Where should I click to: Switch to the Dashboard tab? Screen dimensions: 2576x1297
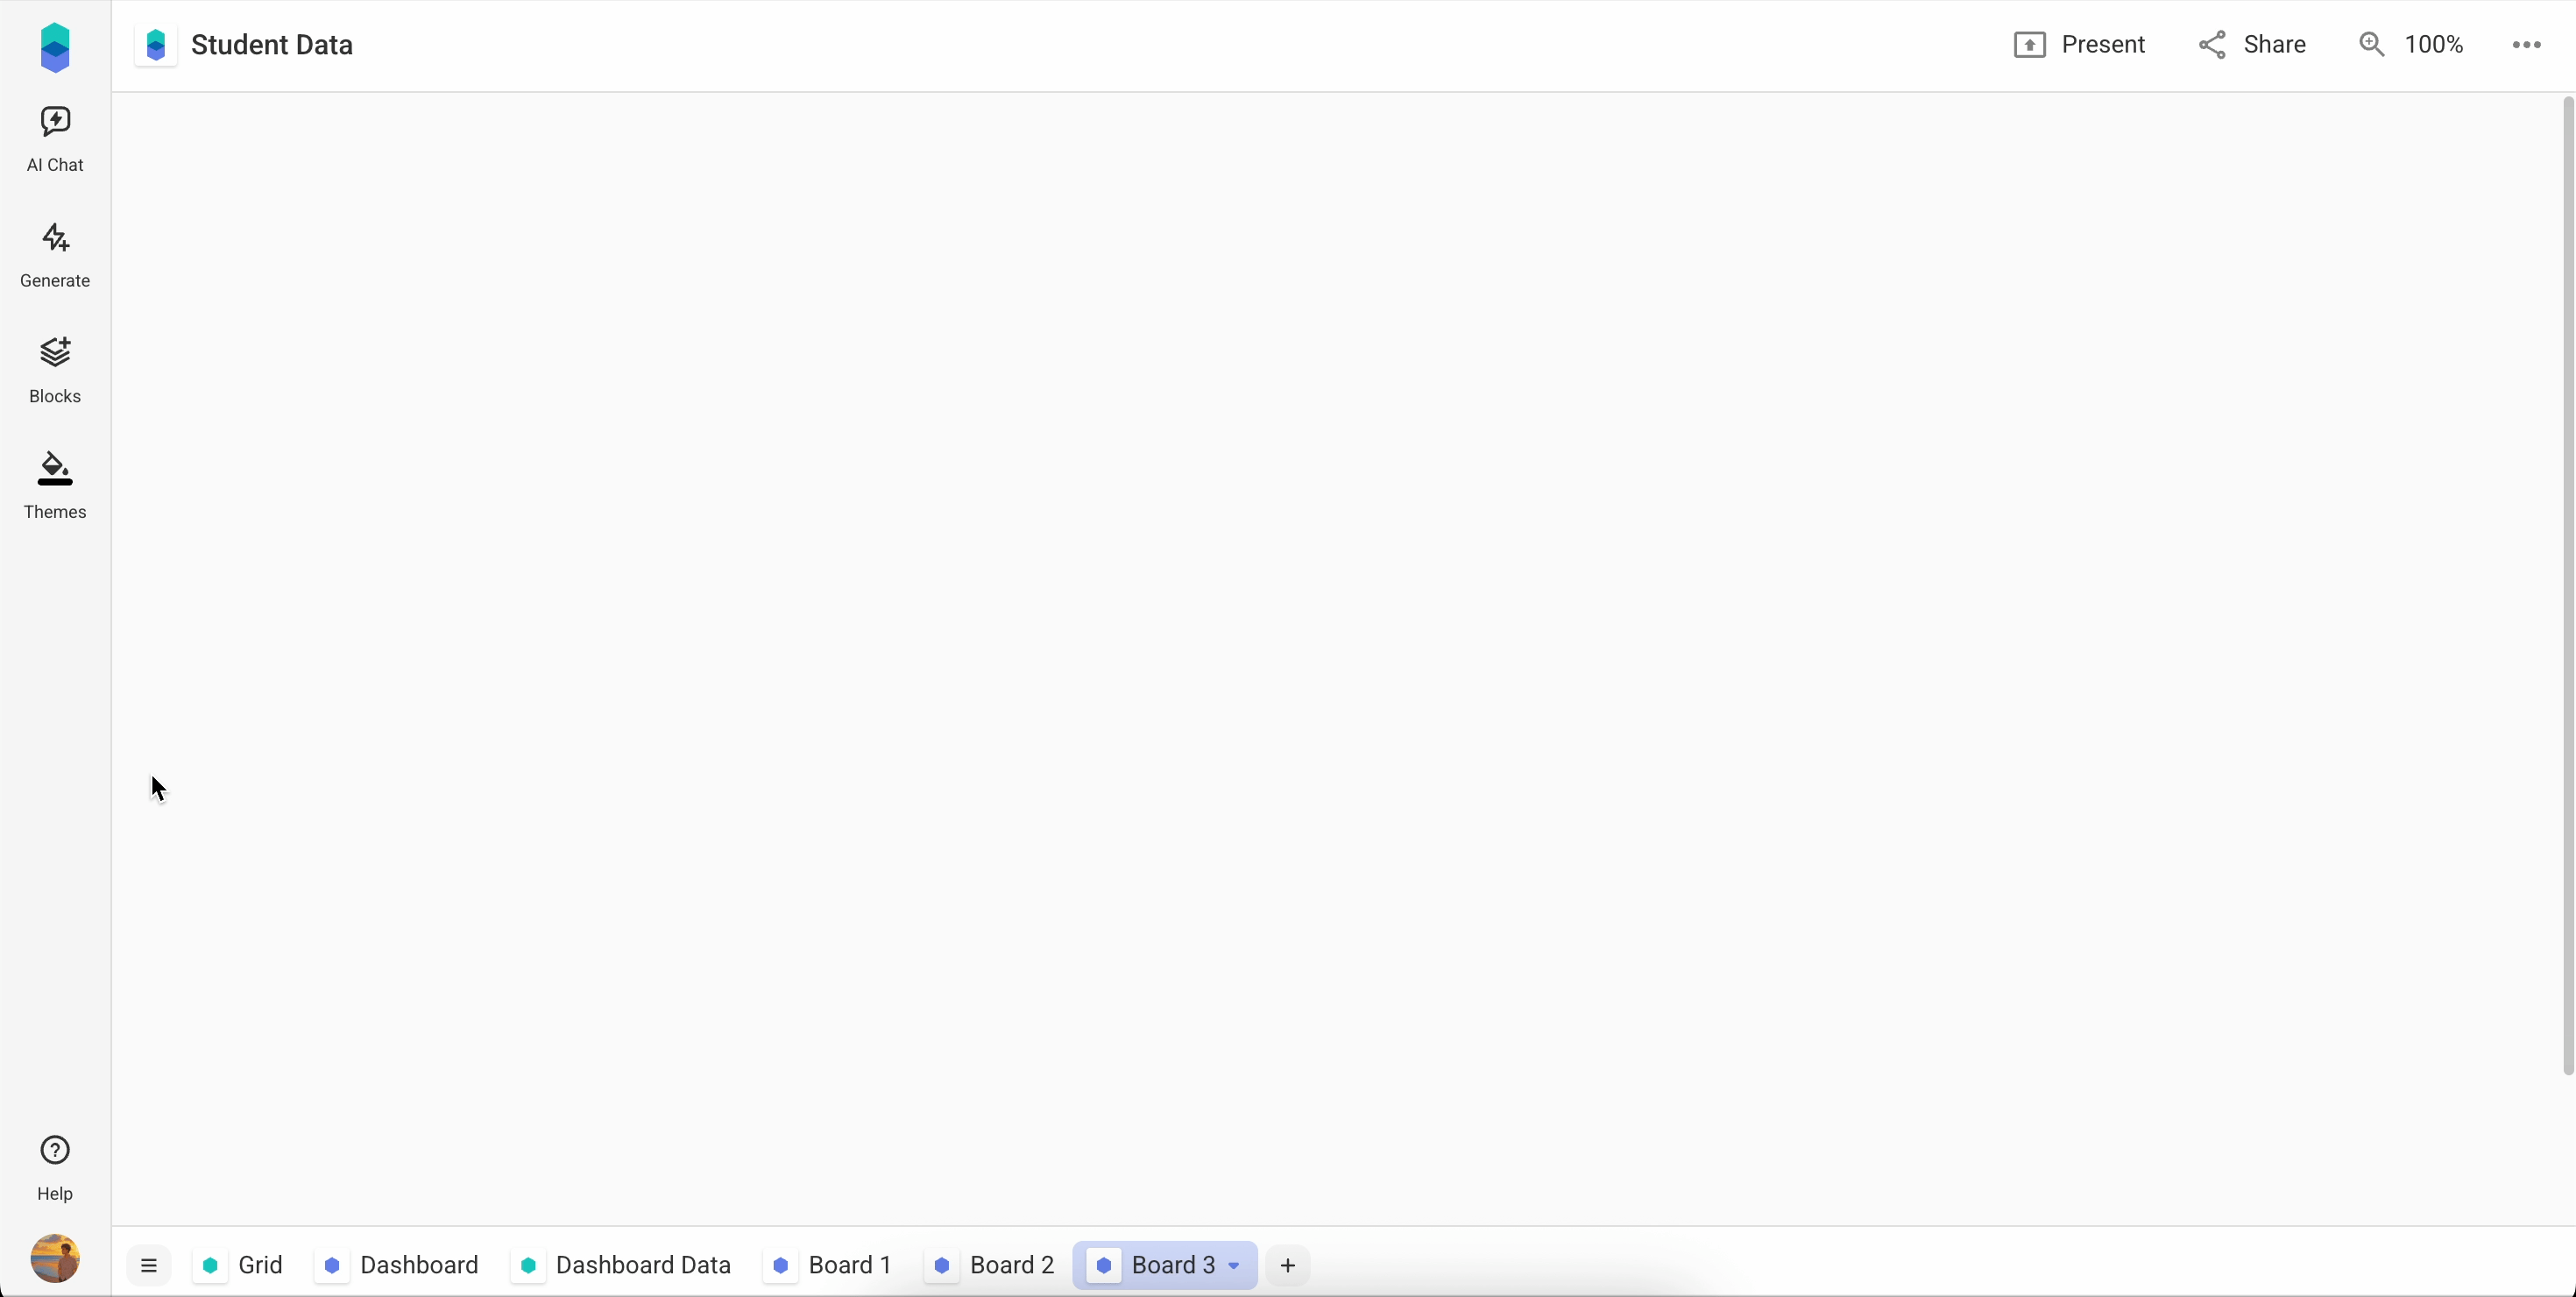click(x=402, y=1265)
